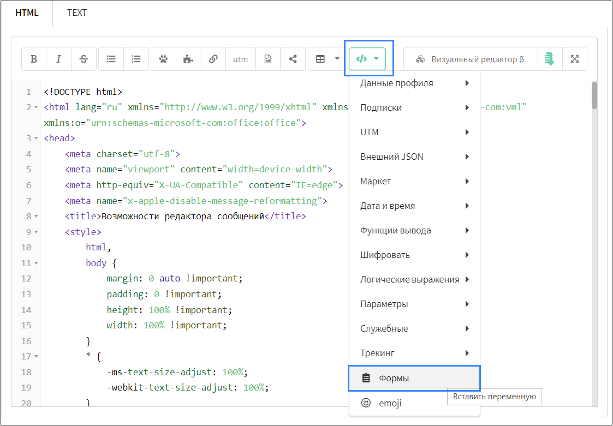Image resolution: width=613 pixels, height=426 pixels.
Task: Switch to the TEXT tab
Action: 76,13
